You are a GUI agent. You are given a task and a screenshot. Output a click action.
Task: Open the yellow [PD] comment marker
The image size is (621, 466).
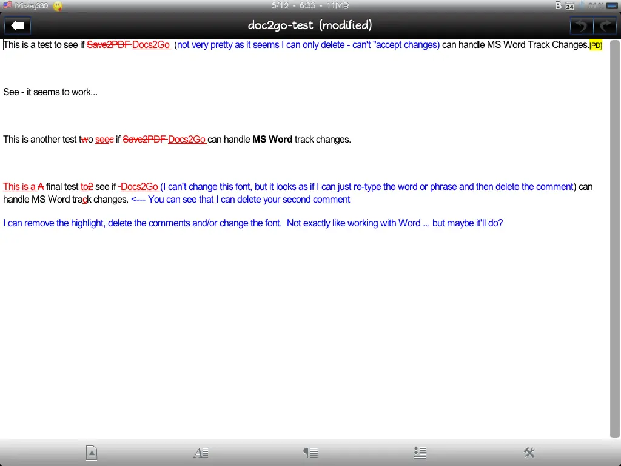pyautogui.click(x=596, y=45)
